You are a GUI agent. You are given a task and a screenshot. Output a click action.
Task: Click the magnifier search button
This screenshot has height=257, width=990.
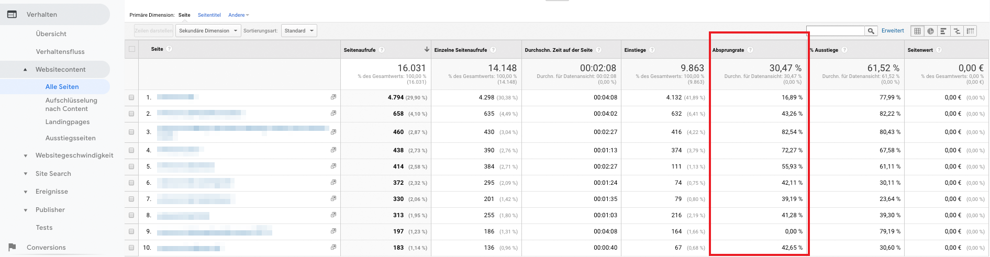(x=871, y=31)
